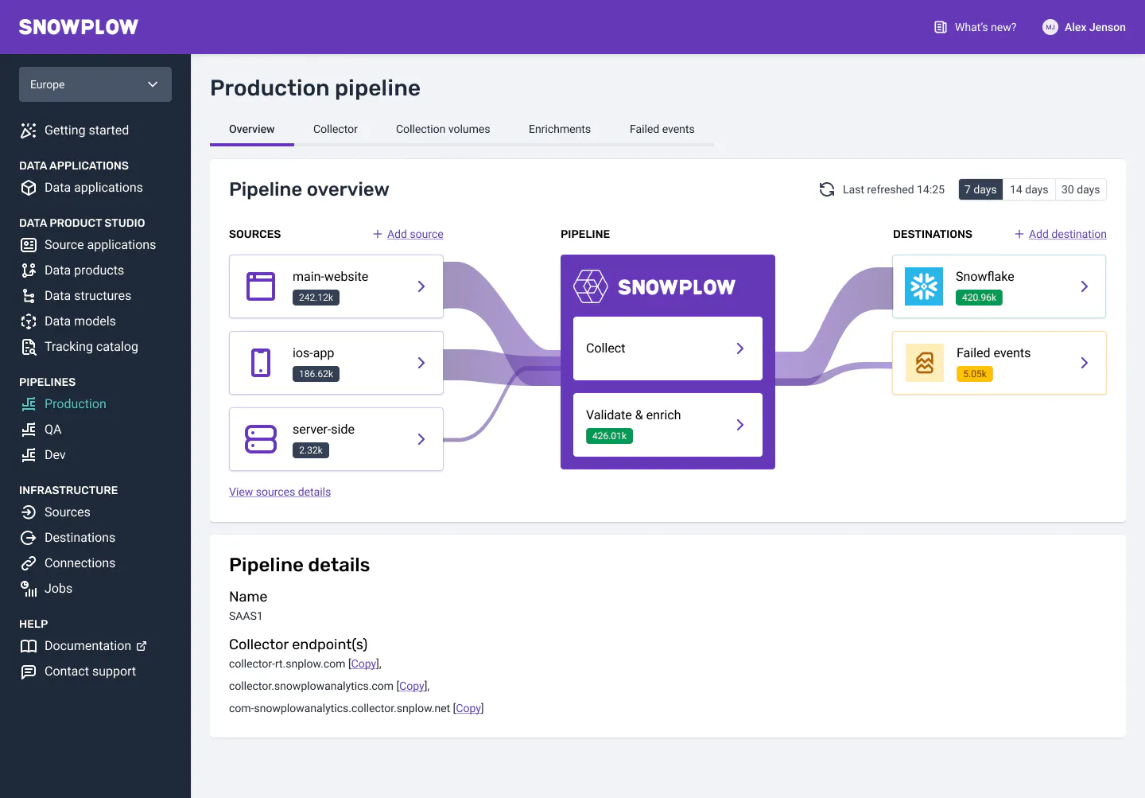The width and height of the screenshot is (1145, 798).
Task: Switch time range to 30 days
Action: coord(1081,189)
